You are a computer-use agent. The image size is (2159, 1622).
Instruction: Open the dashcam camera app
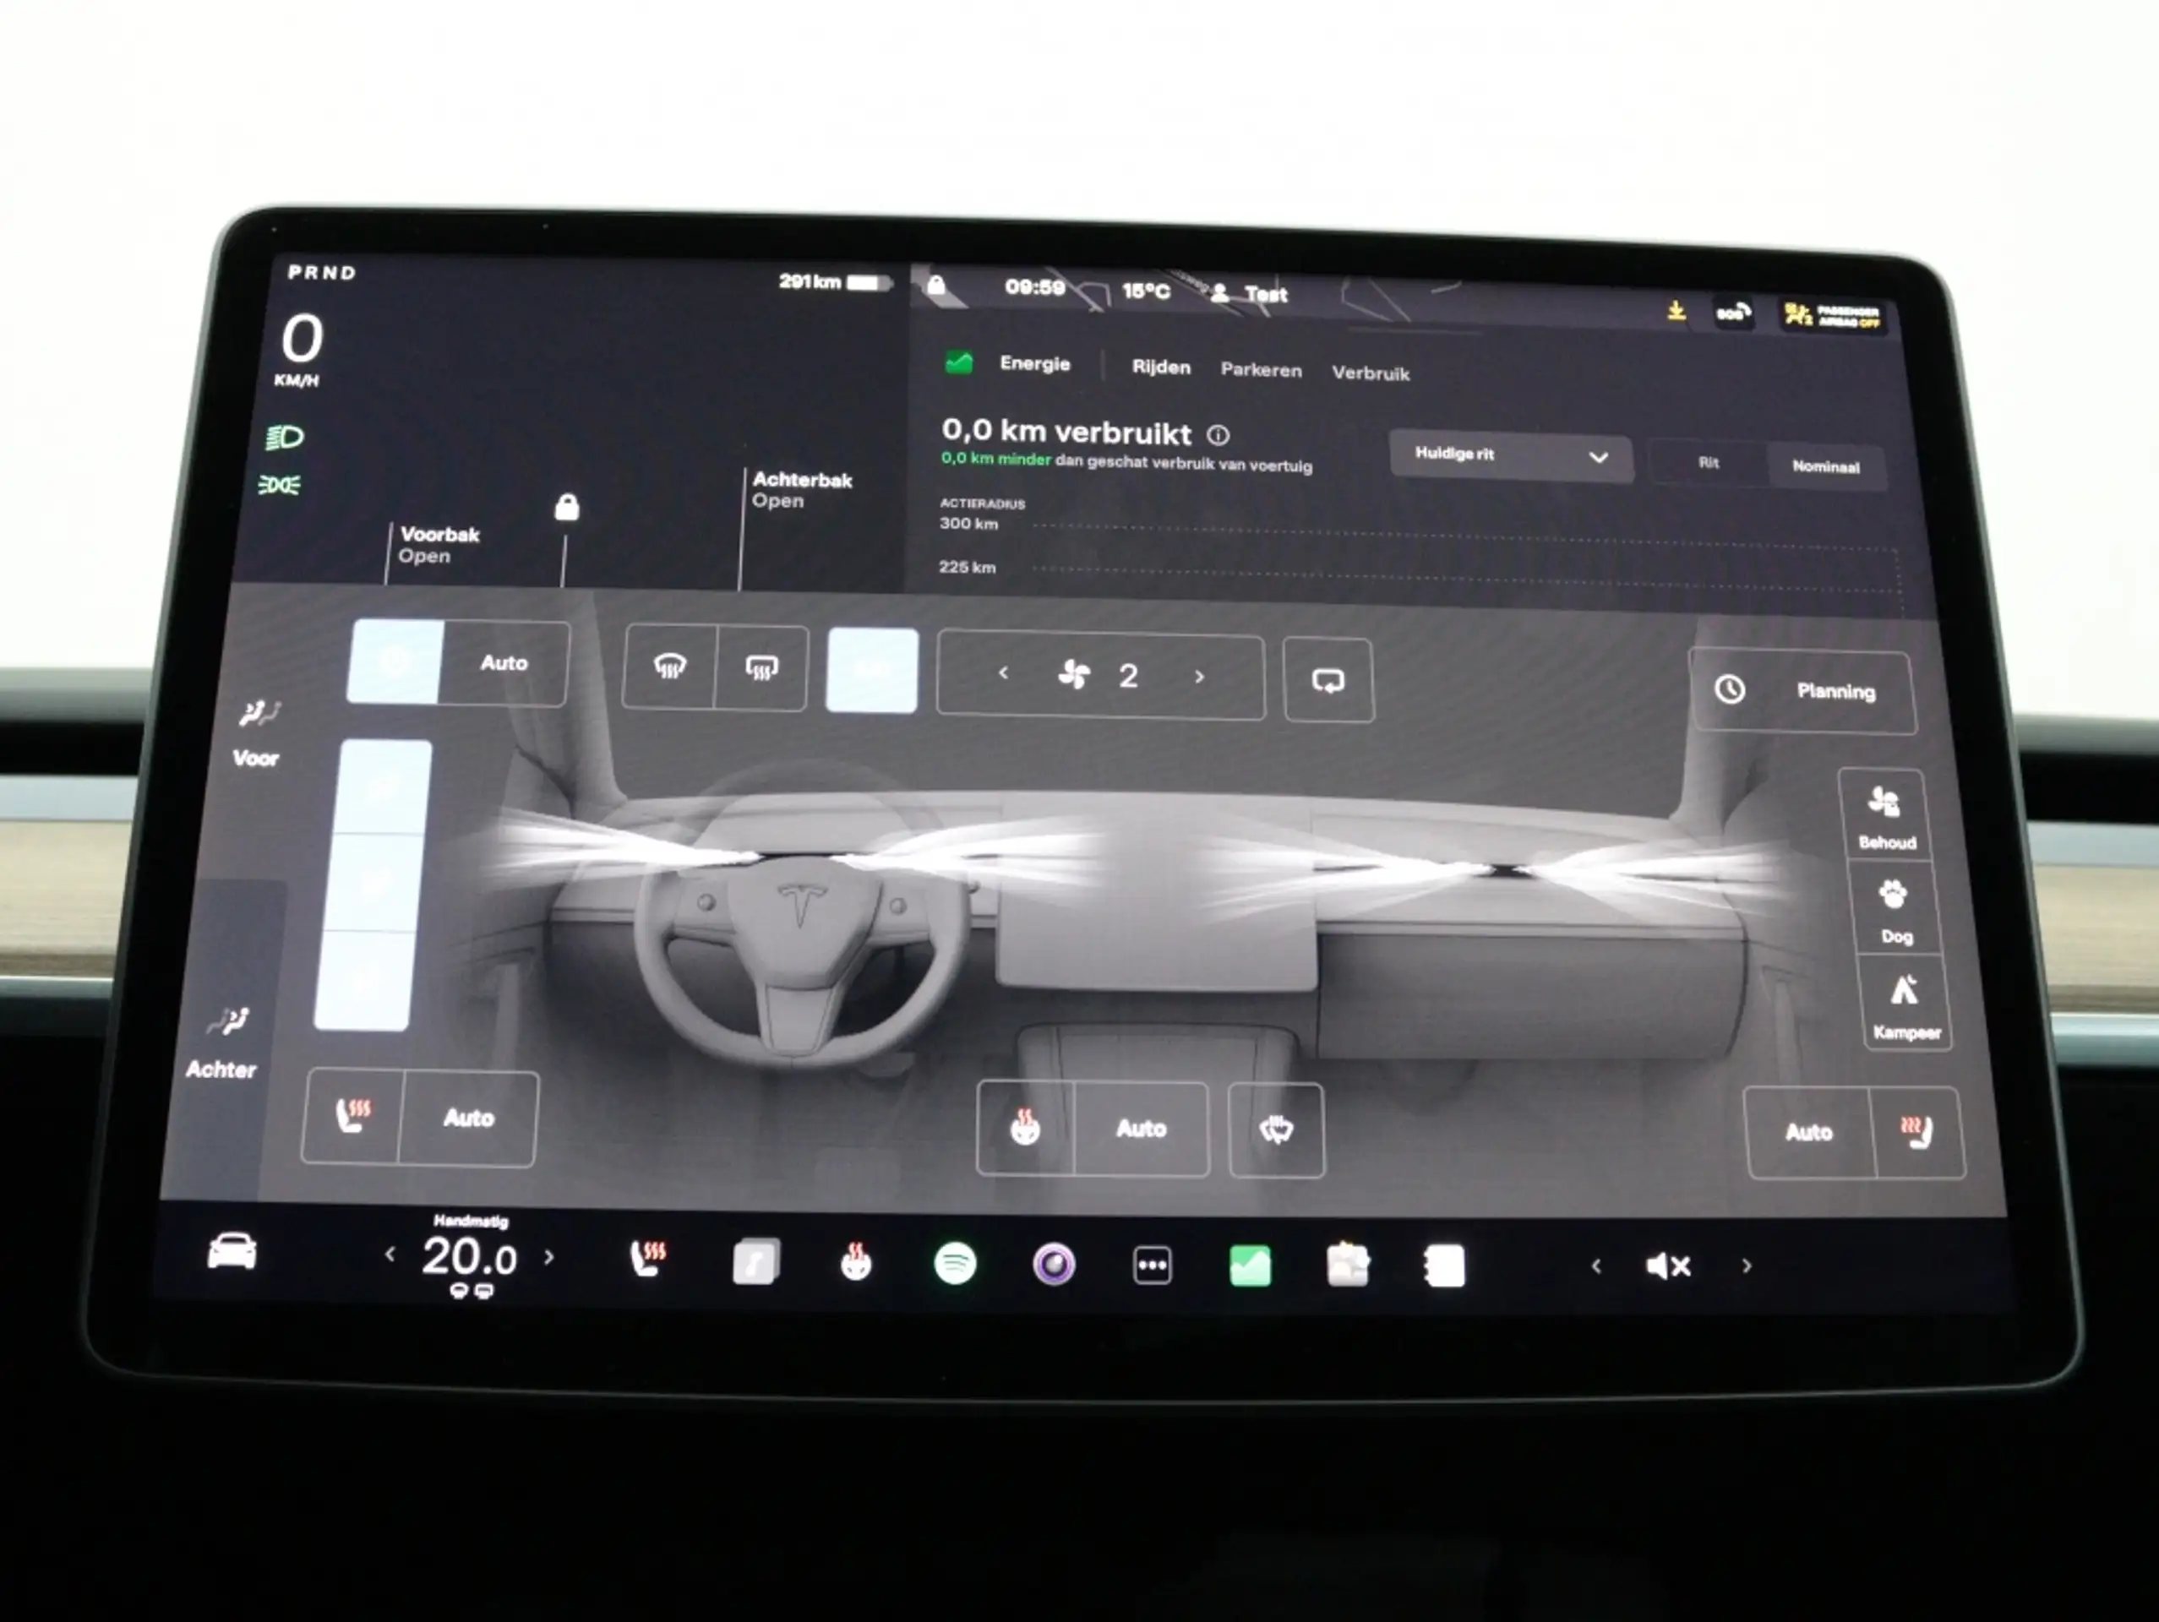1054,1265
